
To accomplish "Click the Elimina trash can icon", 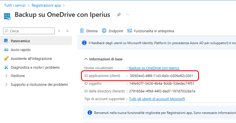I will click(82, 31).
